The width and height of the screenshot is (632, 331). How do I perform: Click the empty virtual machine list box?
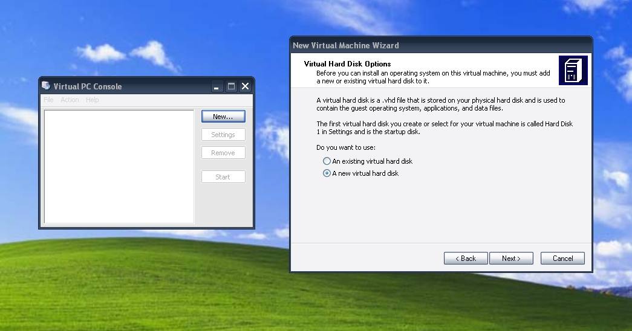119,166
